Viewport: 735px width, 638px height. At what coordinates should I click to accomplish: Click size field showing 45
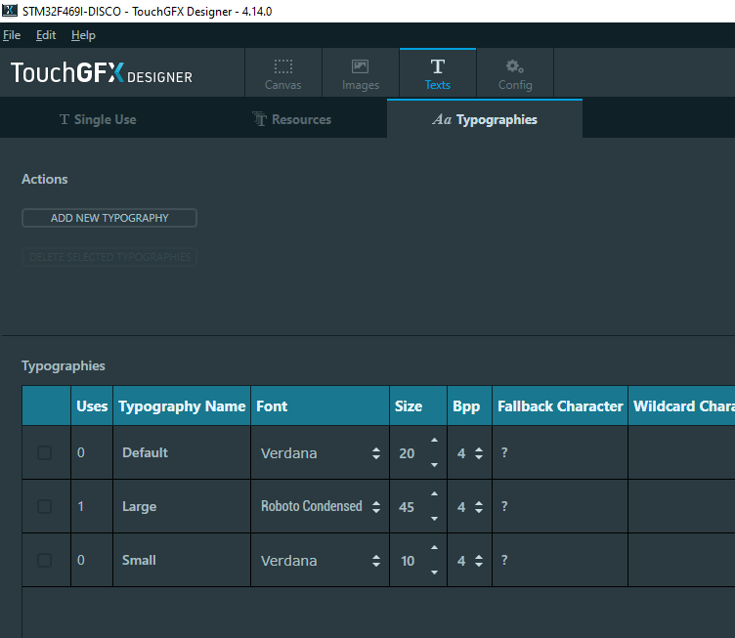[x=407, y=507]
